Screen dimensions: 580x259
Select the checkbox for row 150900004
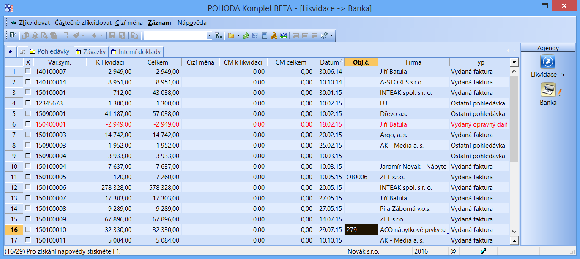(28, 156)
